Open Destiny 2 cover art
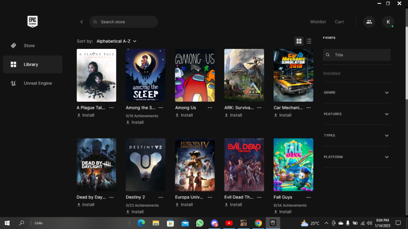 pyautogui.click(x=146, y=165)
